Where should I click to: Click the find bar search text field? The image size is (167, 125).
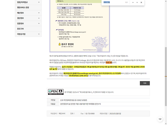[x=113, y=2]
